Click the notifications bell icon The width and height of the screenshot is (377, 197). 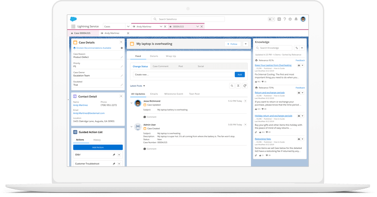coord(296,19)
